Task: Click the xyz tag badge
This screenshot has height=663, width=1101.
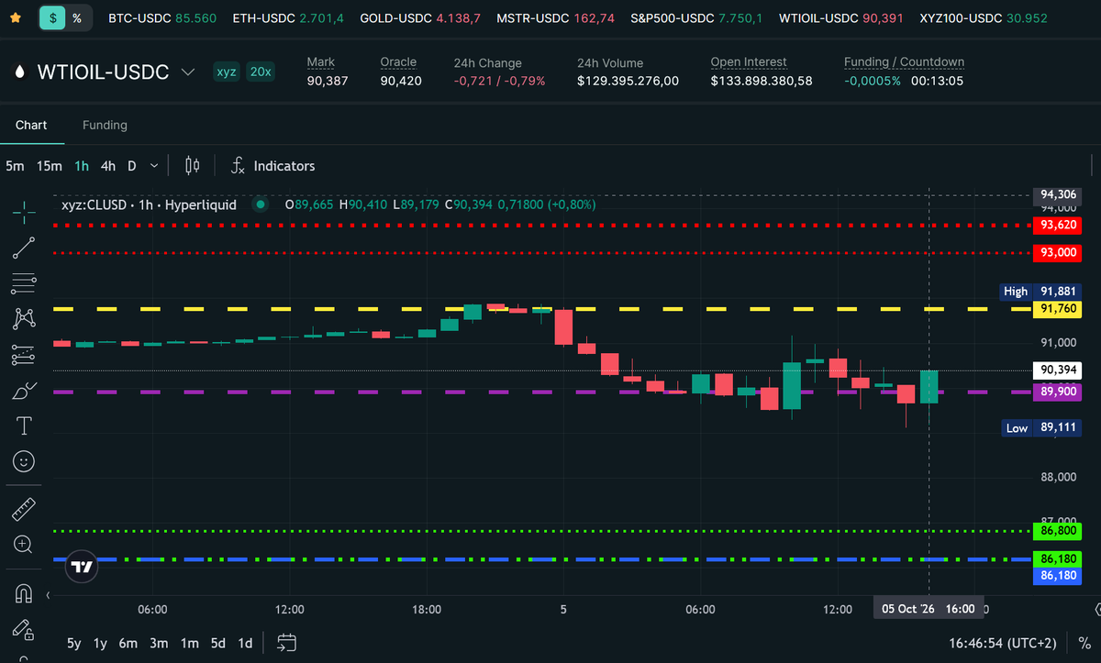Action: (x=226, y=72)
